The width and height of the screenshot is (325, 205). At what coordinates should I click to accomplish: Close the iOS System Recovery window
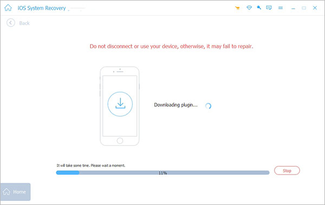point(315,8)
